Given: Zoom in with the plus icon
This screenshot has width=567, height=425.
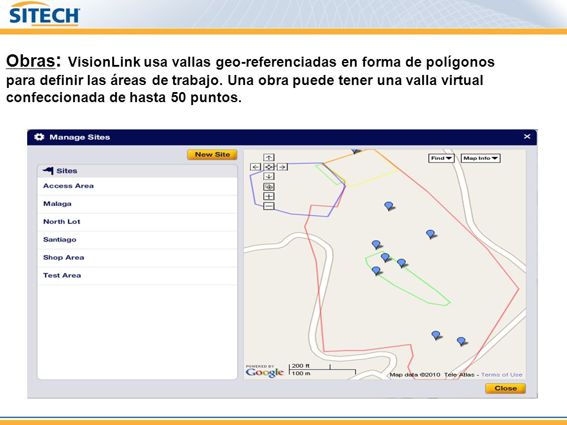Looking at the screenshot, I should click(x=269, y=196).
